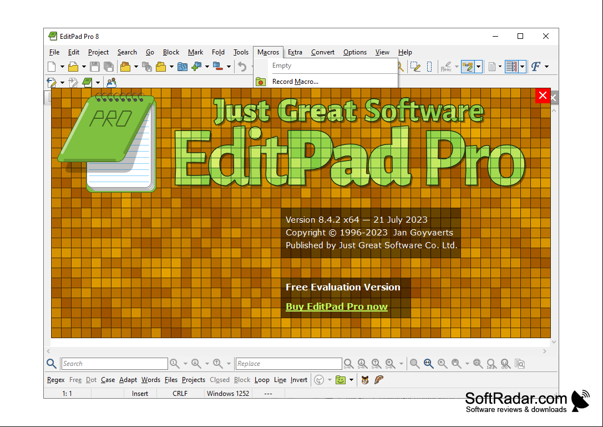The height and width of the screenshot is (427, 603).
Task: Click the Open File folder icon
Action: pos(73,67)
